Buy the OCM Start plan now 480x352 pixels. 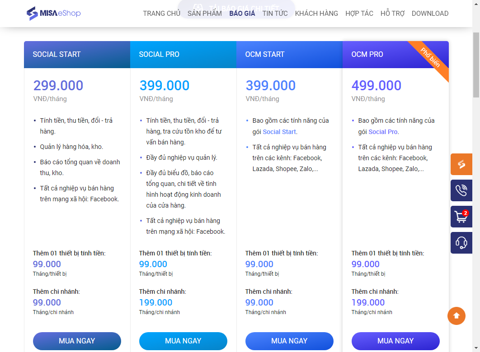pos(289,341)
